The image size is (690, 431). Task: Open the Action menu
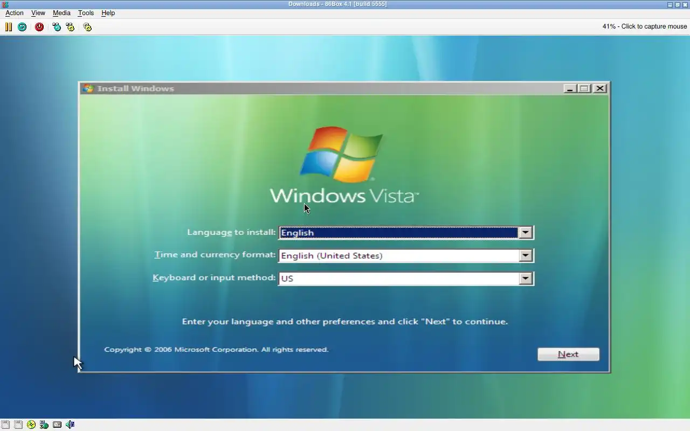tap(15, 13)
